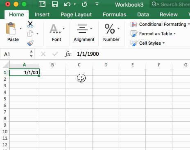Open the Format as Table menu

[x=153, y=34]
